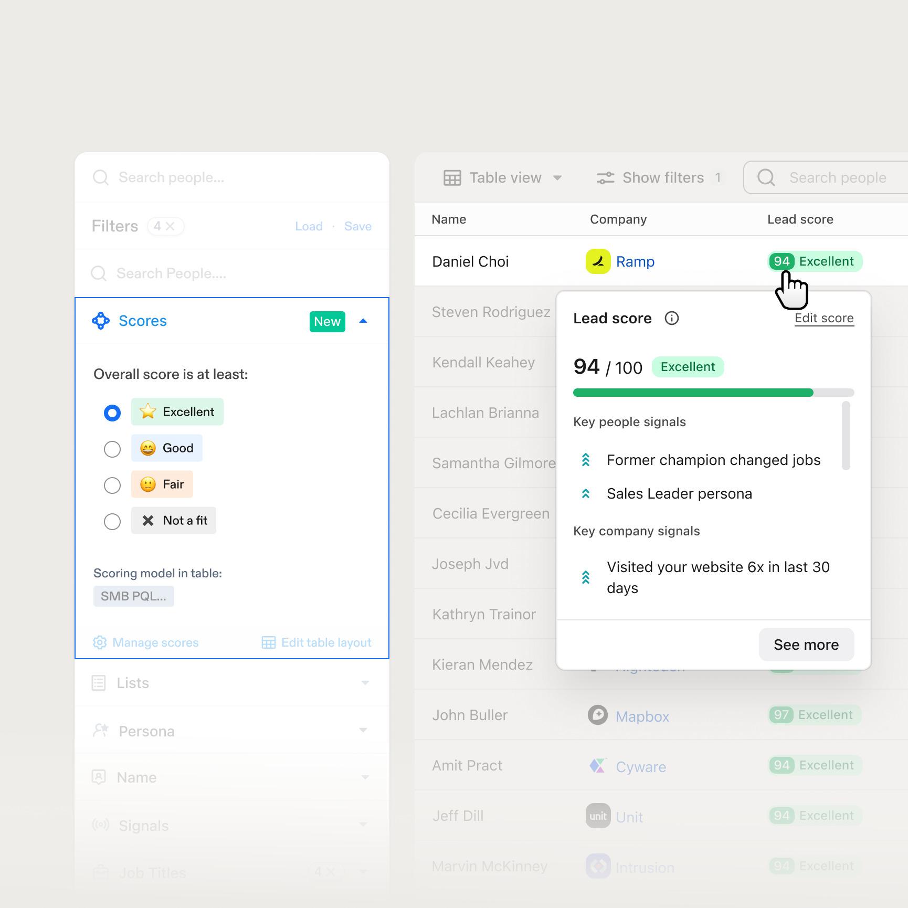Viewport: 908px width, 908px height.
Task: Collapse the Scores section arrow
Action: tap(363, 321)
